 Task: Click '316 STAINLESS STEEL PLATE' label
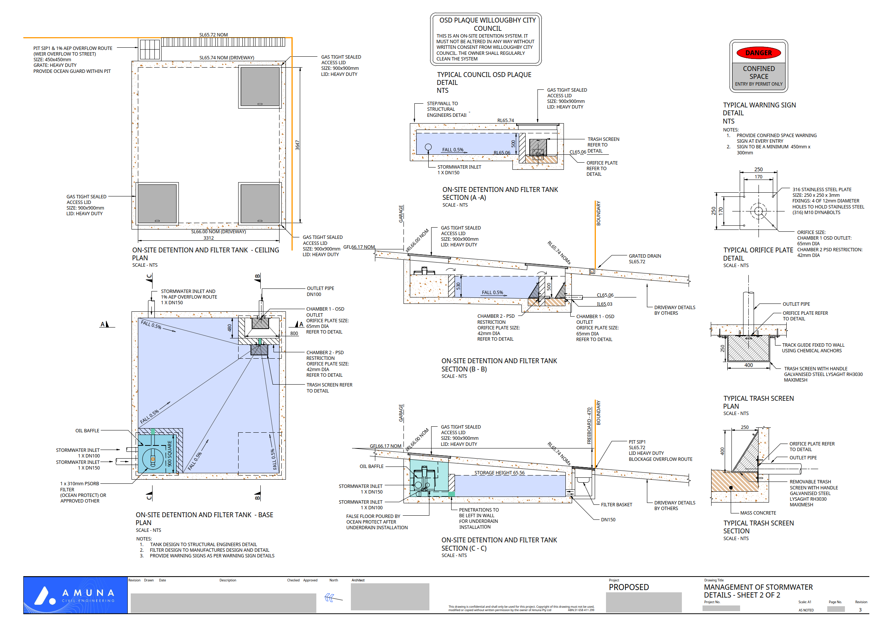[822, 189]
